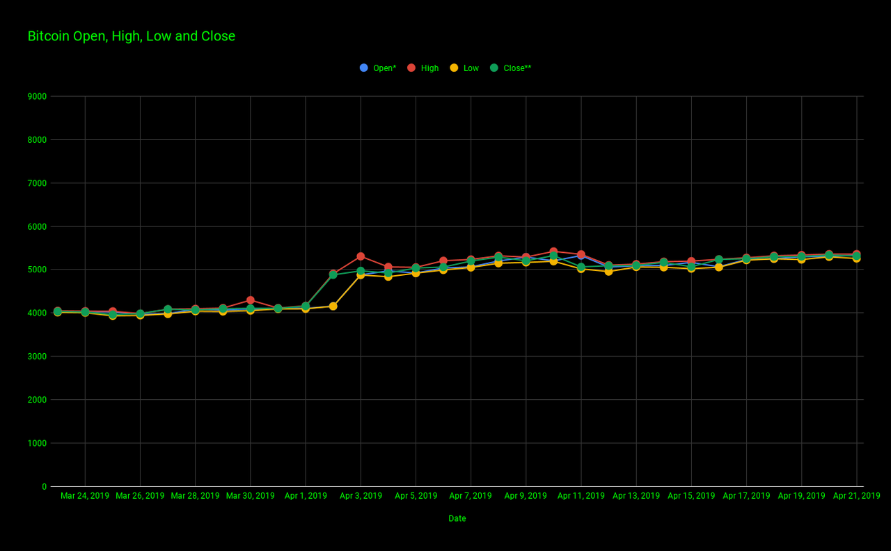
Task: Click the yellow Low point on Apr 8, 2019
Action: click(498, 263)
